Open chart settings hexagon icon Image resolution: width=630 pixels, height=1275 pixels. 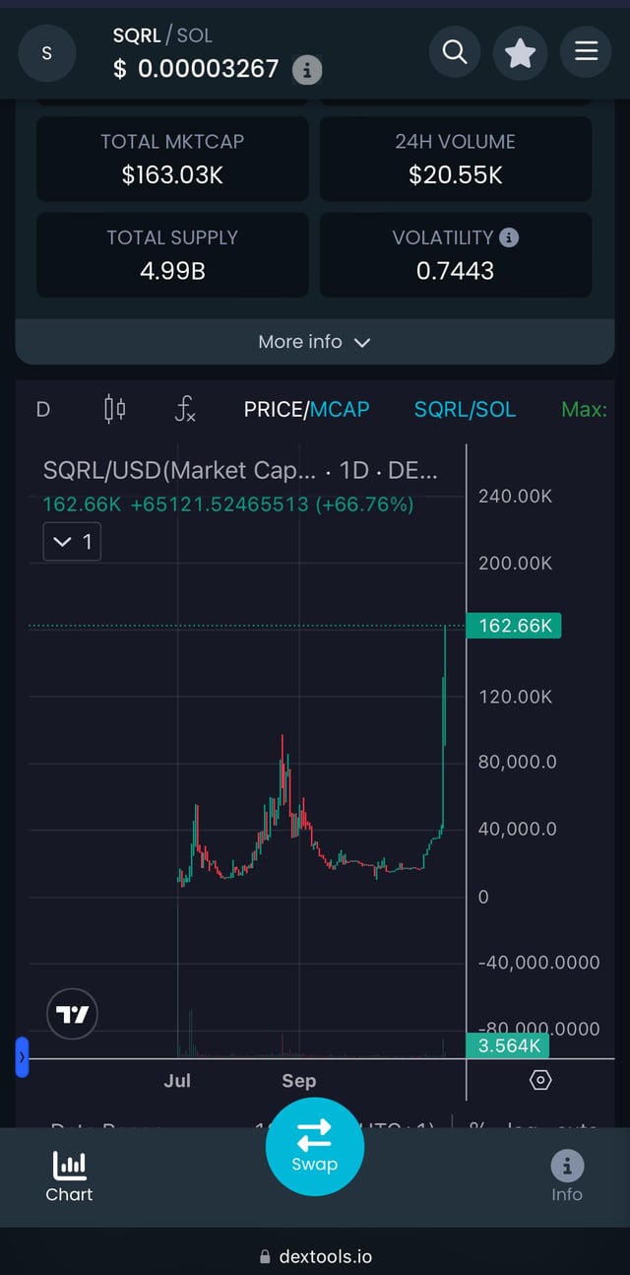[540, 1080]
